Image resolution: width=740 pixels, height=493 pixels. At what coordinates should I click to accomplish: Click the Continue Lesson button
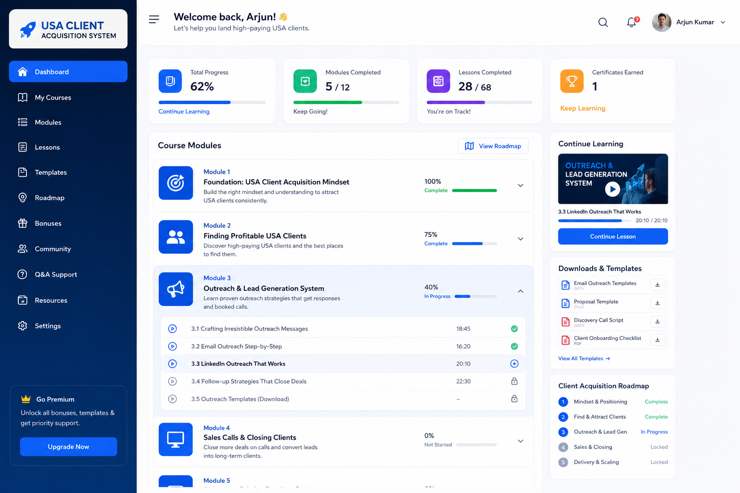point(613,236)
